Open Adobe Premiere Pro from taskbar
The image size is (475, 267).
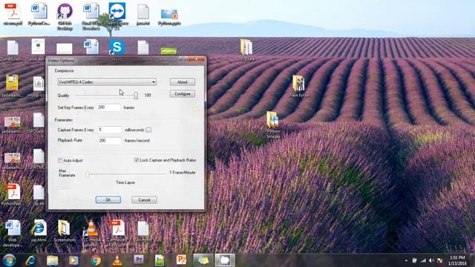[139, 260]
